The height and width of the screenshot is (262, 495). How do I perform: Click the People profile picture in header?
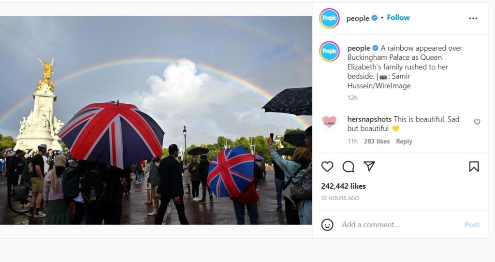(329, 18)
